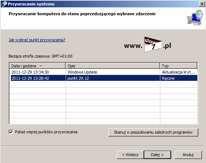
Task: Select the punkt 29.12 restore point
Action: coord(103,78)
